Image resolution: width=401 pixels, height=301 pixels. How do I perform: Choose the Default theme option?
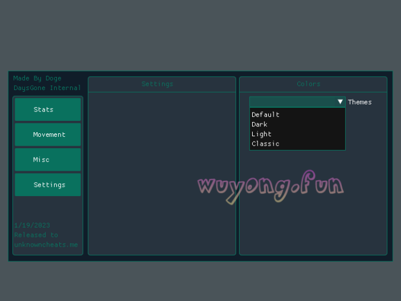pyautogui.click(x=266, y=115)
